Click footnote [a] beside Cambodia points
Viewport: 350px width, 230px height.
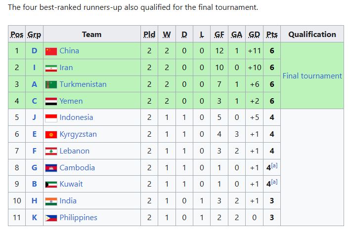pos(274,165)
